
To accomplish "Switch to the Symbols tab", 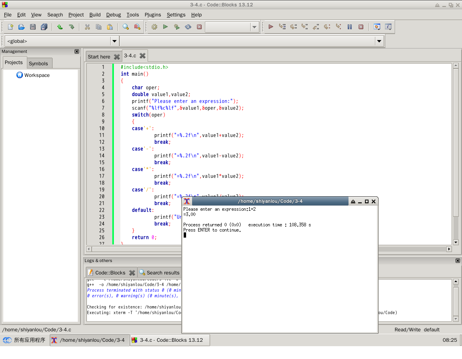I will (38, 63).
